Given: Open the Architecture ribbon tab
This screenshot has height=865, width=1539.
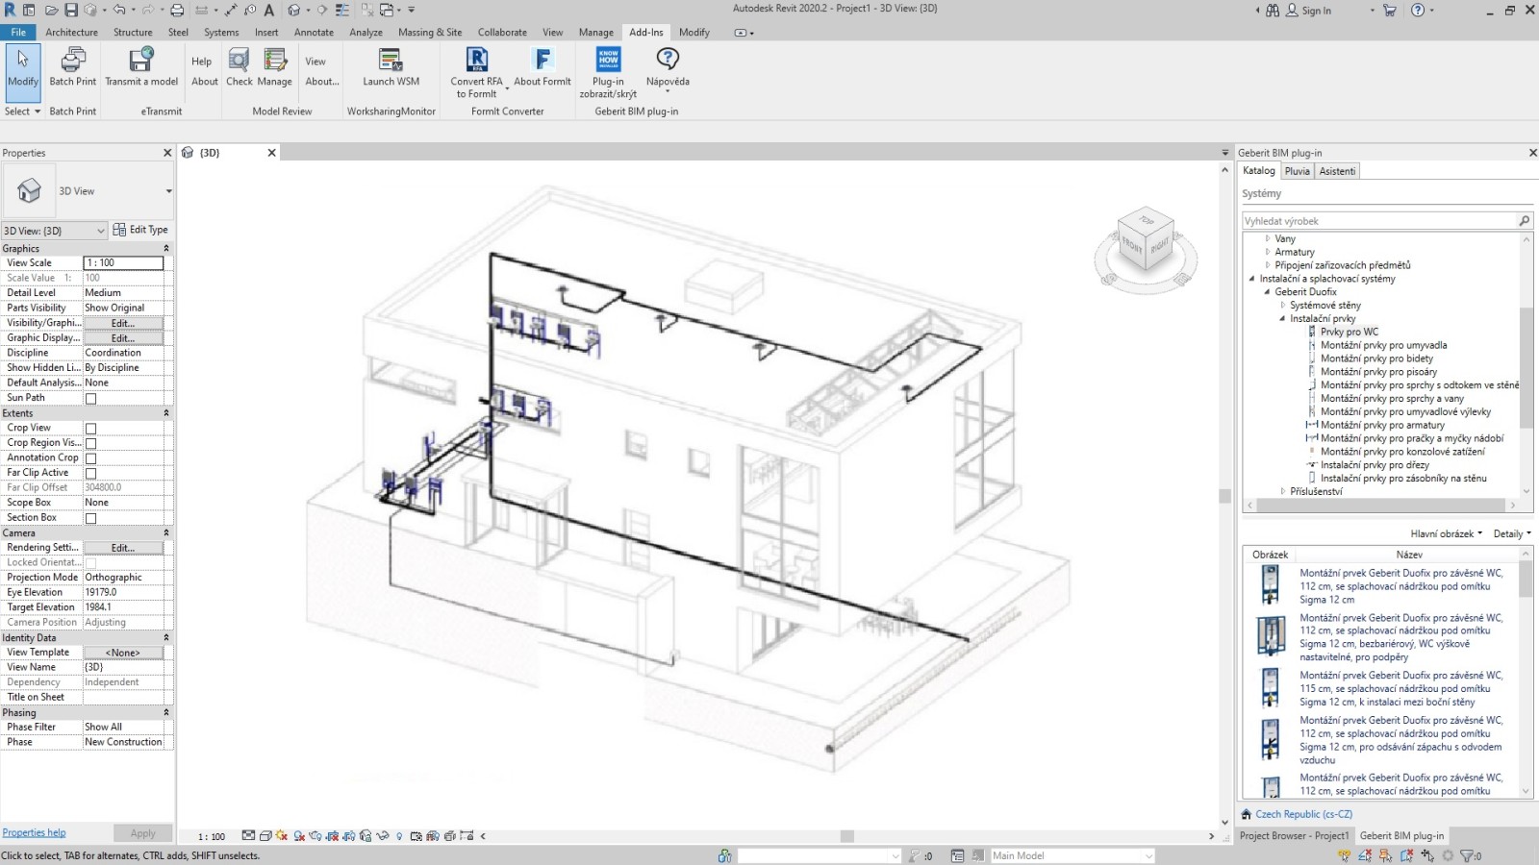Looking at the screenshot, I should 71,32.
